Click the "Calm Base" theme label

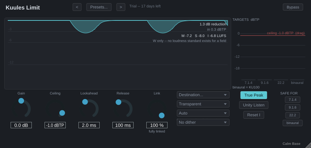(291, 144)
